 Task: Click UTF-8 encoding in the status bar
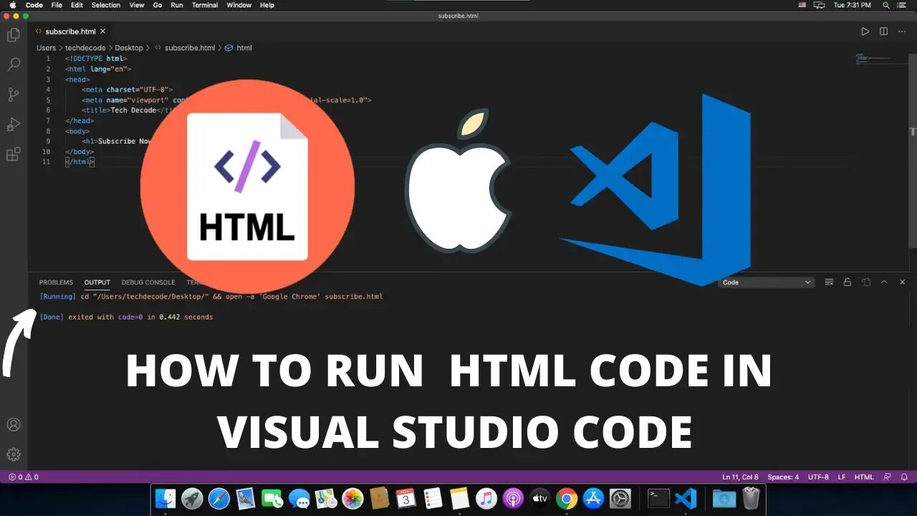(818, 477)
